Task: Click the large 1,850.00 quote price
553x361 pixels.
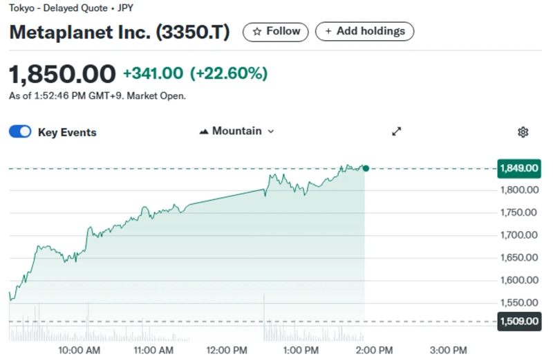Action: tap(62, 73)
